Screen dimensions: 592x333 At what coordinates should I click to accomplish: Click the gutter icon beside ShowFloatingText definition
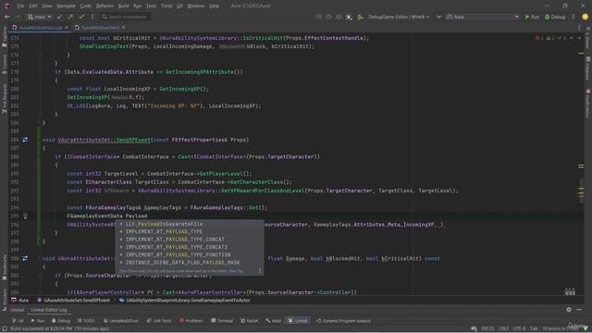(x=25, y=259)
